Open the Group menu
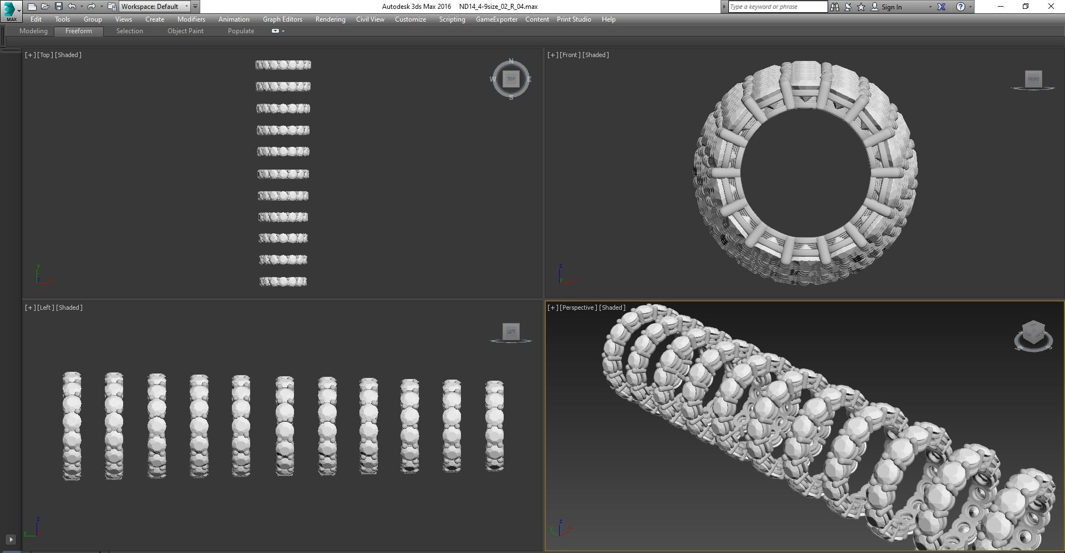The height and width of the screenshot is (553, 1065). click(93, 19)
